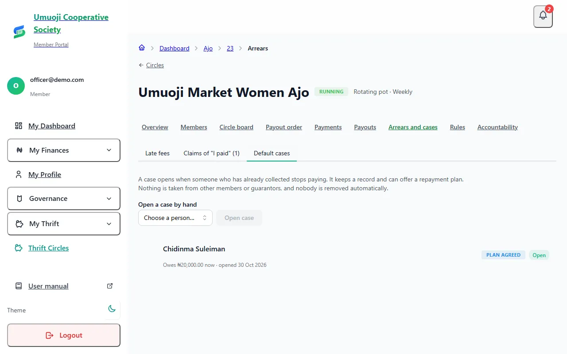This screenshot has width=567, height=354.
Task: Click the Ajo breadcrumb link
Action: tap(208, 48)
